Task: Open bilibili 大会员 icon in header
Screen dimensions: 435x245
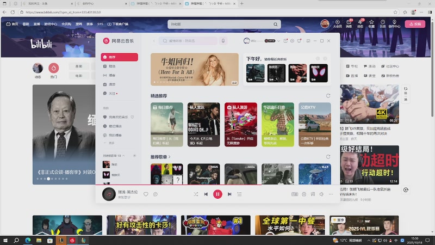Action: pos(337,24)
